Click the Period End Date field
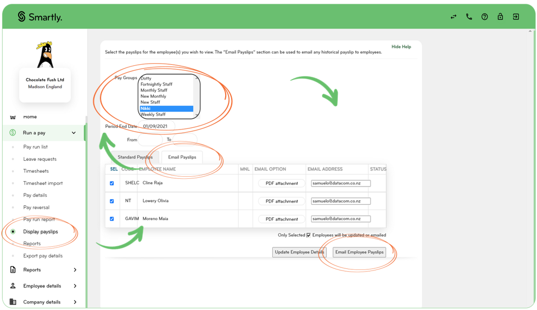 [x=156, y=126]
